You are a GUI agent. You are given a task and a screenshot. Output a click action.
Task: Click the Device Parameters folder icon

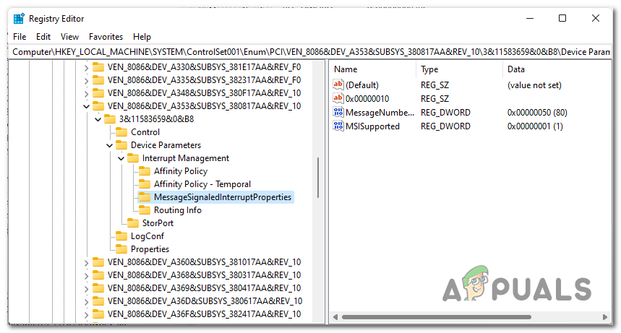121,145
